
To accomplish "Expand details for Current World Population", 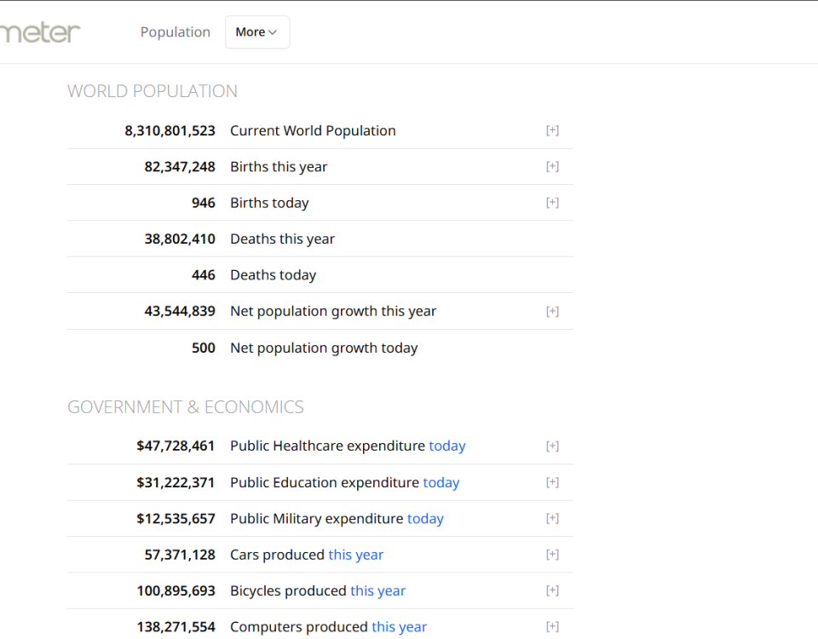I will (552, 130).
